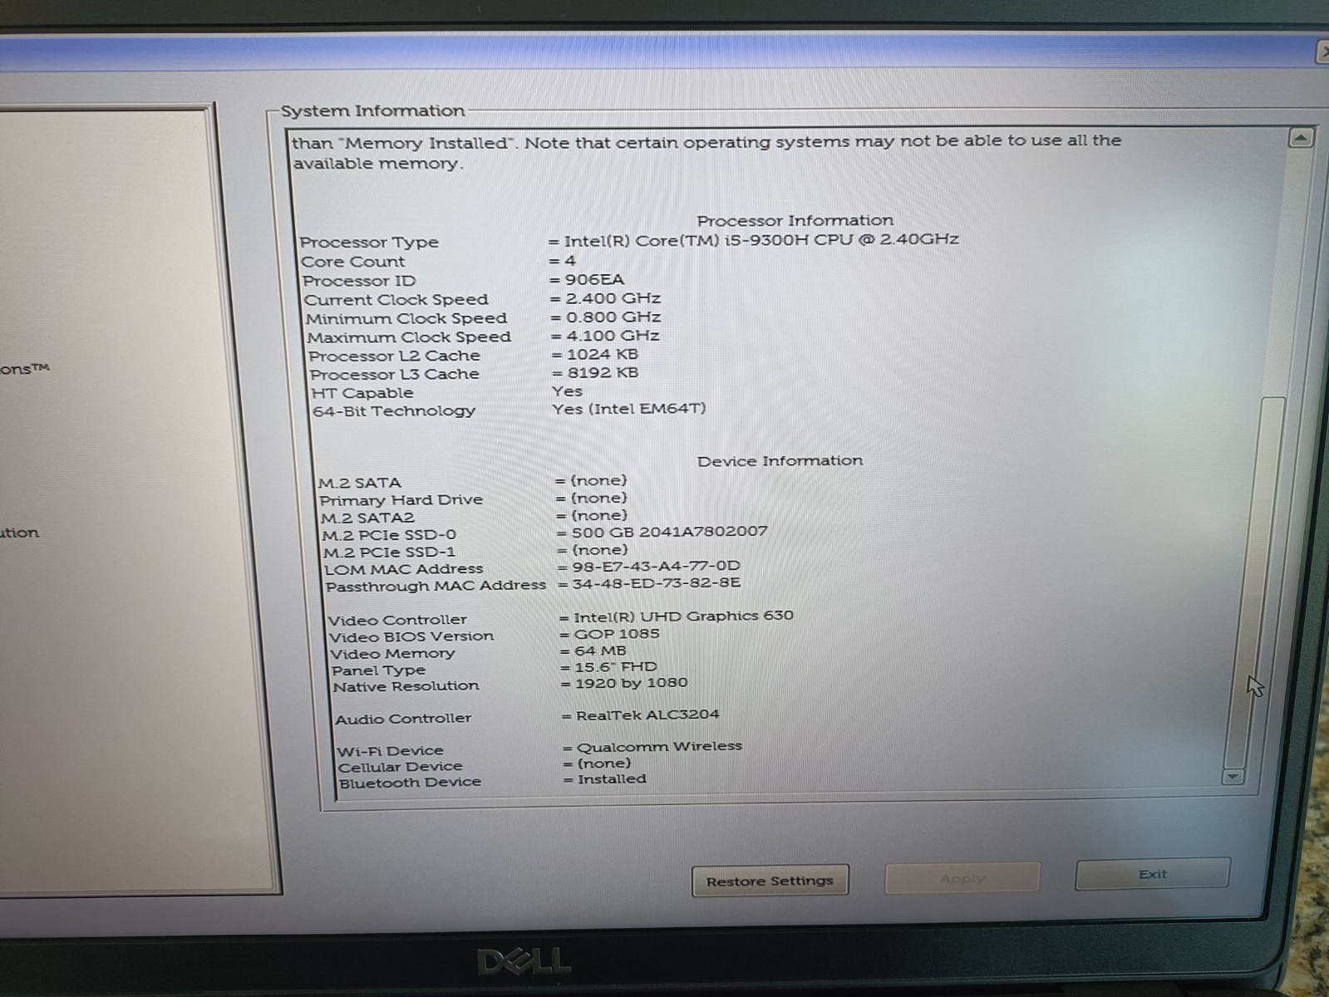Click Audio Controller value RealTek ALC3204
The height and width of the screenshot is (997, 1329).
point(647,715)
